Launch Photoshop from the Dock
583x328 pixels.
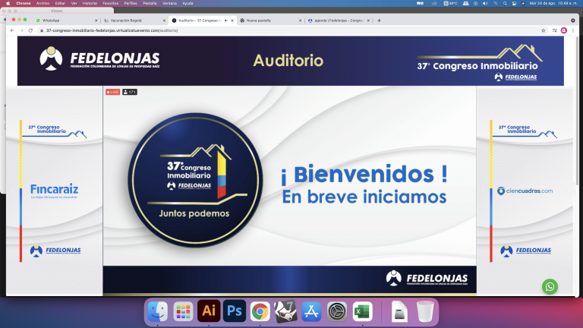click(235, 311)
